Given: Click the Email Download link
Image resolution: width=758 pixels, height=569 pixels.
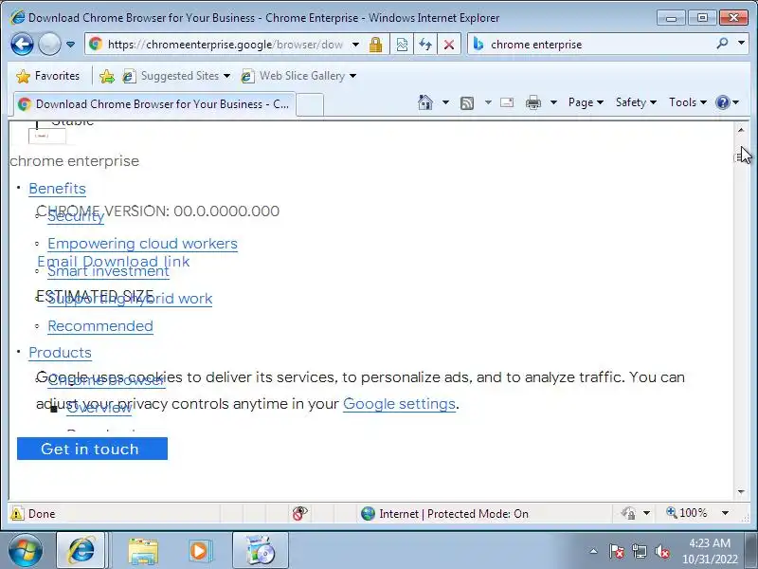Looking at the screenshot, I should point(113,261).
